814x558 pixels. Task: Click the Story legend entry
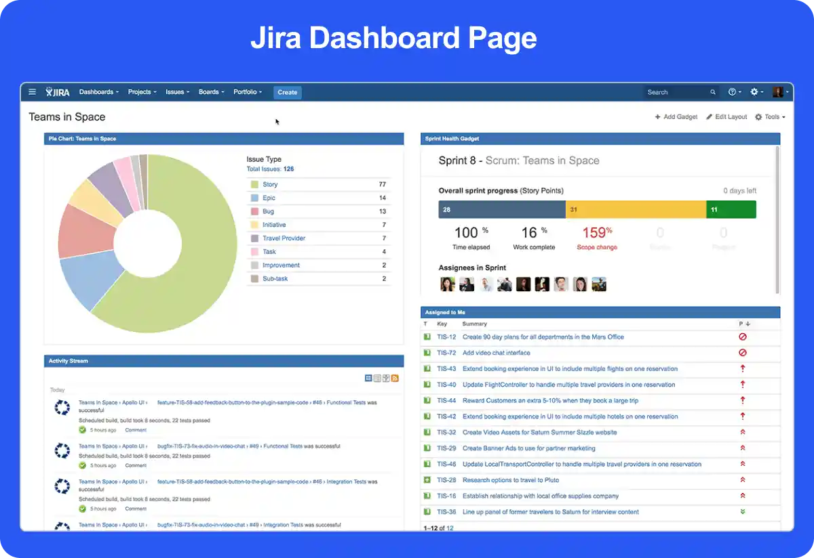pyautogui.click(x=270, y=184)
